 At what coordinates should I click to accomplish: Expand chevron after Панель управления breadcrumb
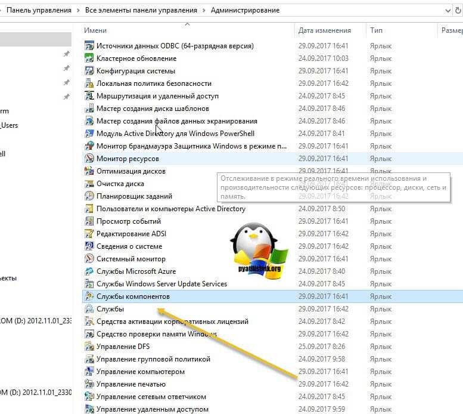(x=78, y=10)
